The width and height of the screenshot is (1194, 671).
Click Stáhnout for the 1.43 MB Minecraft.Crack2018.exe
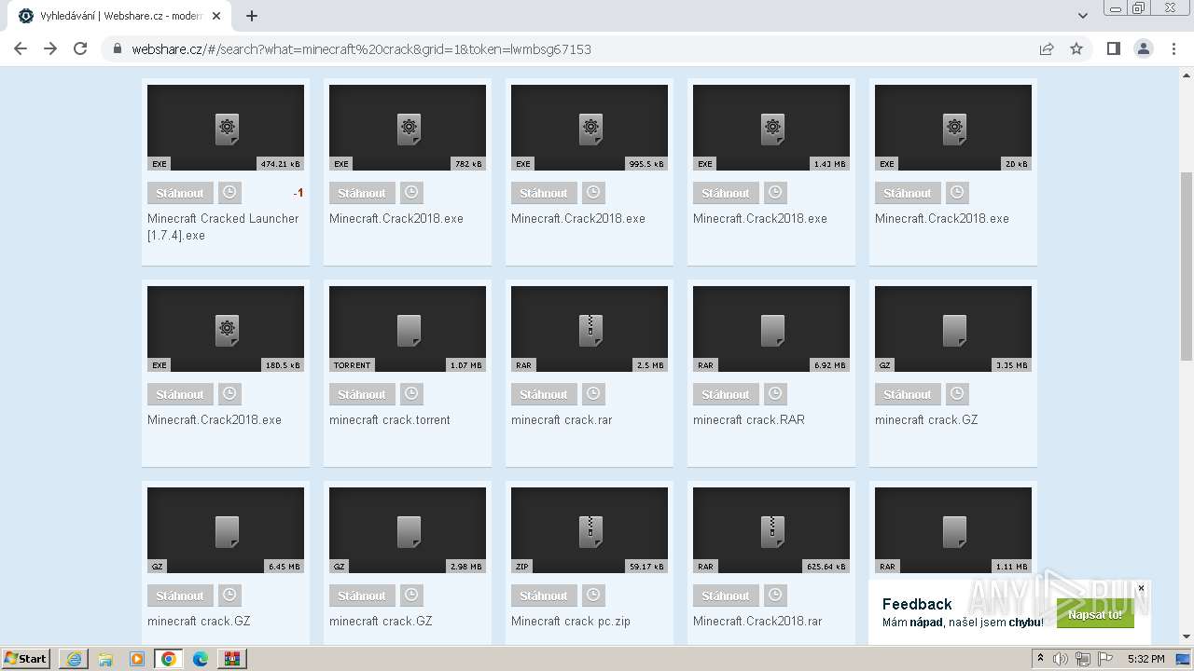pos(726,193)
